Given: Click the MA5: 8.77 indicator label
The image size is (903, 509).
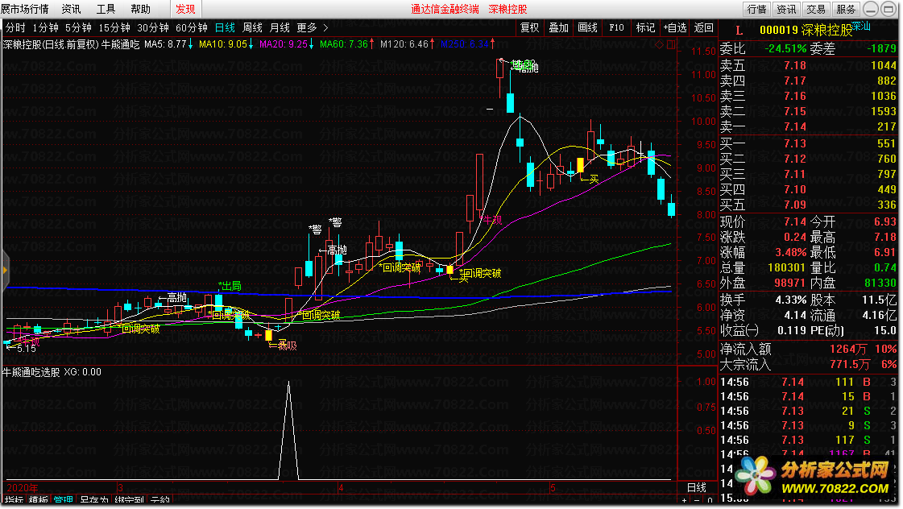Looking at the screenshot, I should click(x=164, y=43).
